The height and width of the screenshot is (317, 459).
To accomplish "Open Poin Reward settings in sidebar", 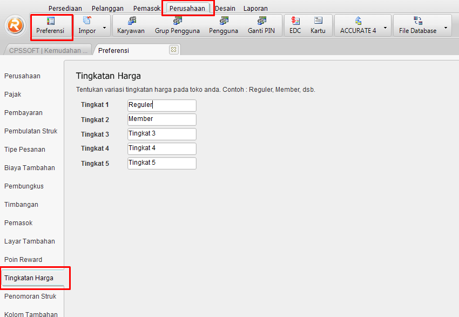I will coord(23,260).
